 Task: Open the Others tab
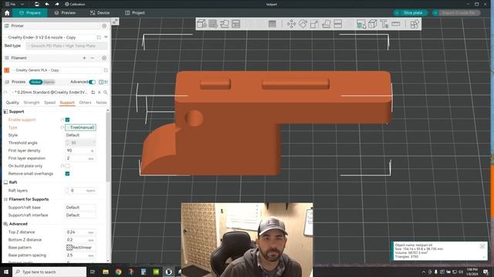(85, 102)
